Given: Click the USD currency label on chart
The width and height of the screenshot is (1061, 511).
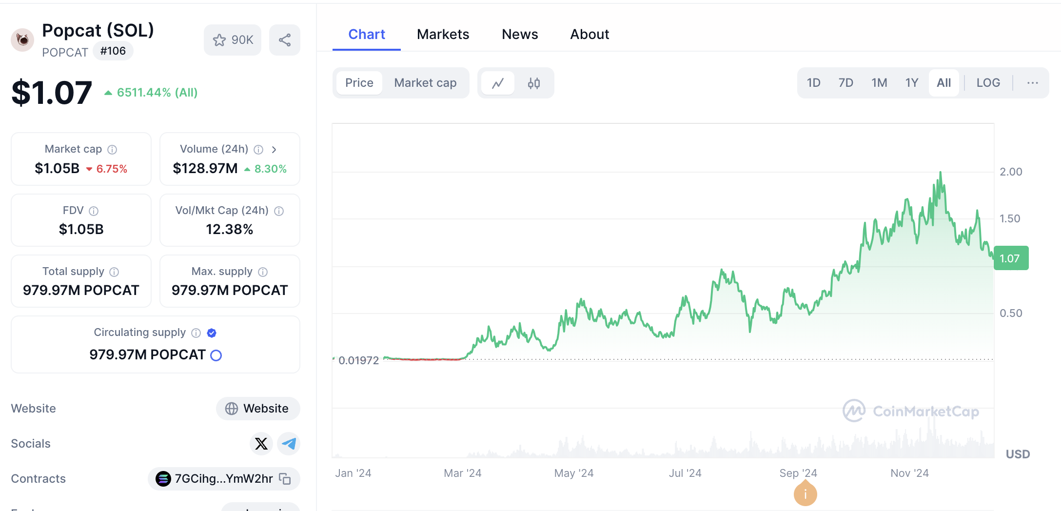Looking at the screenshot, I should (1018, 454).
